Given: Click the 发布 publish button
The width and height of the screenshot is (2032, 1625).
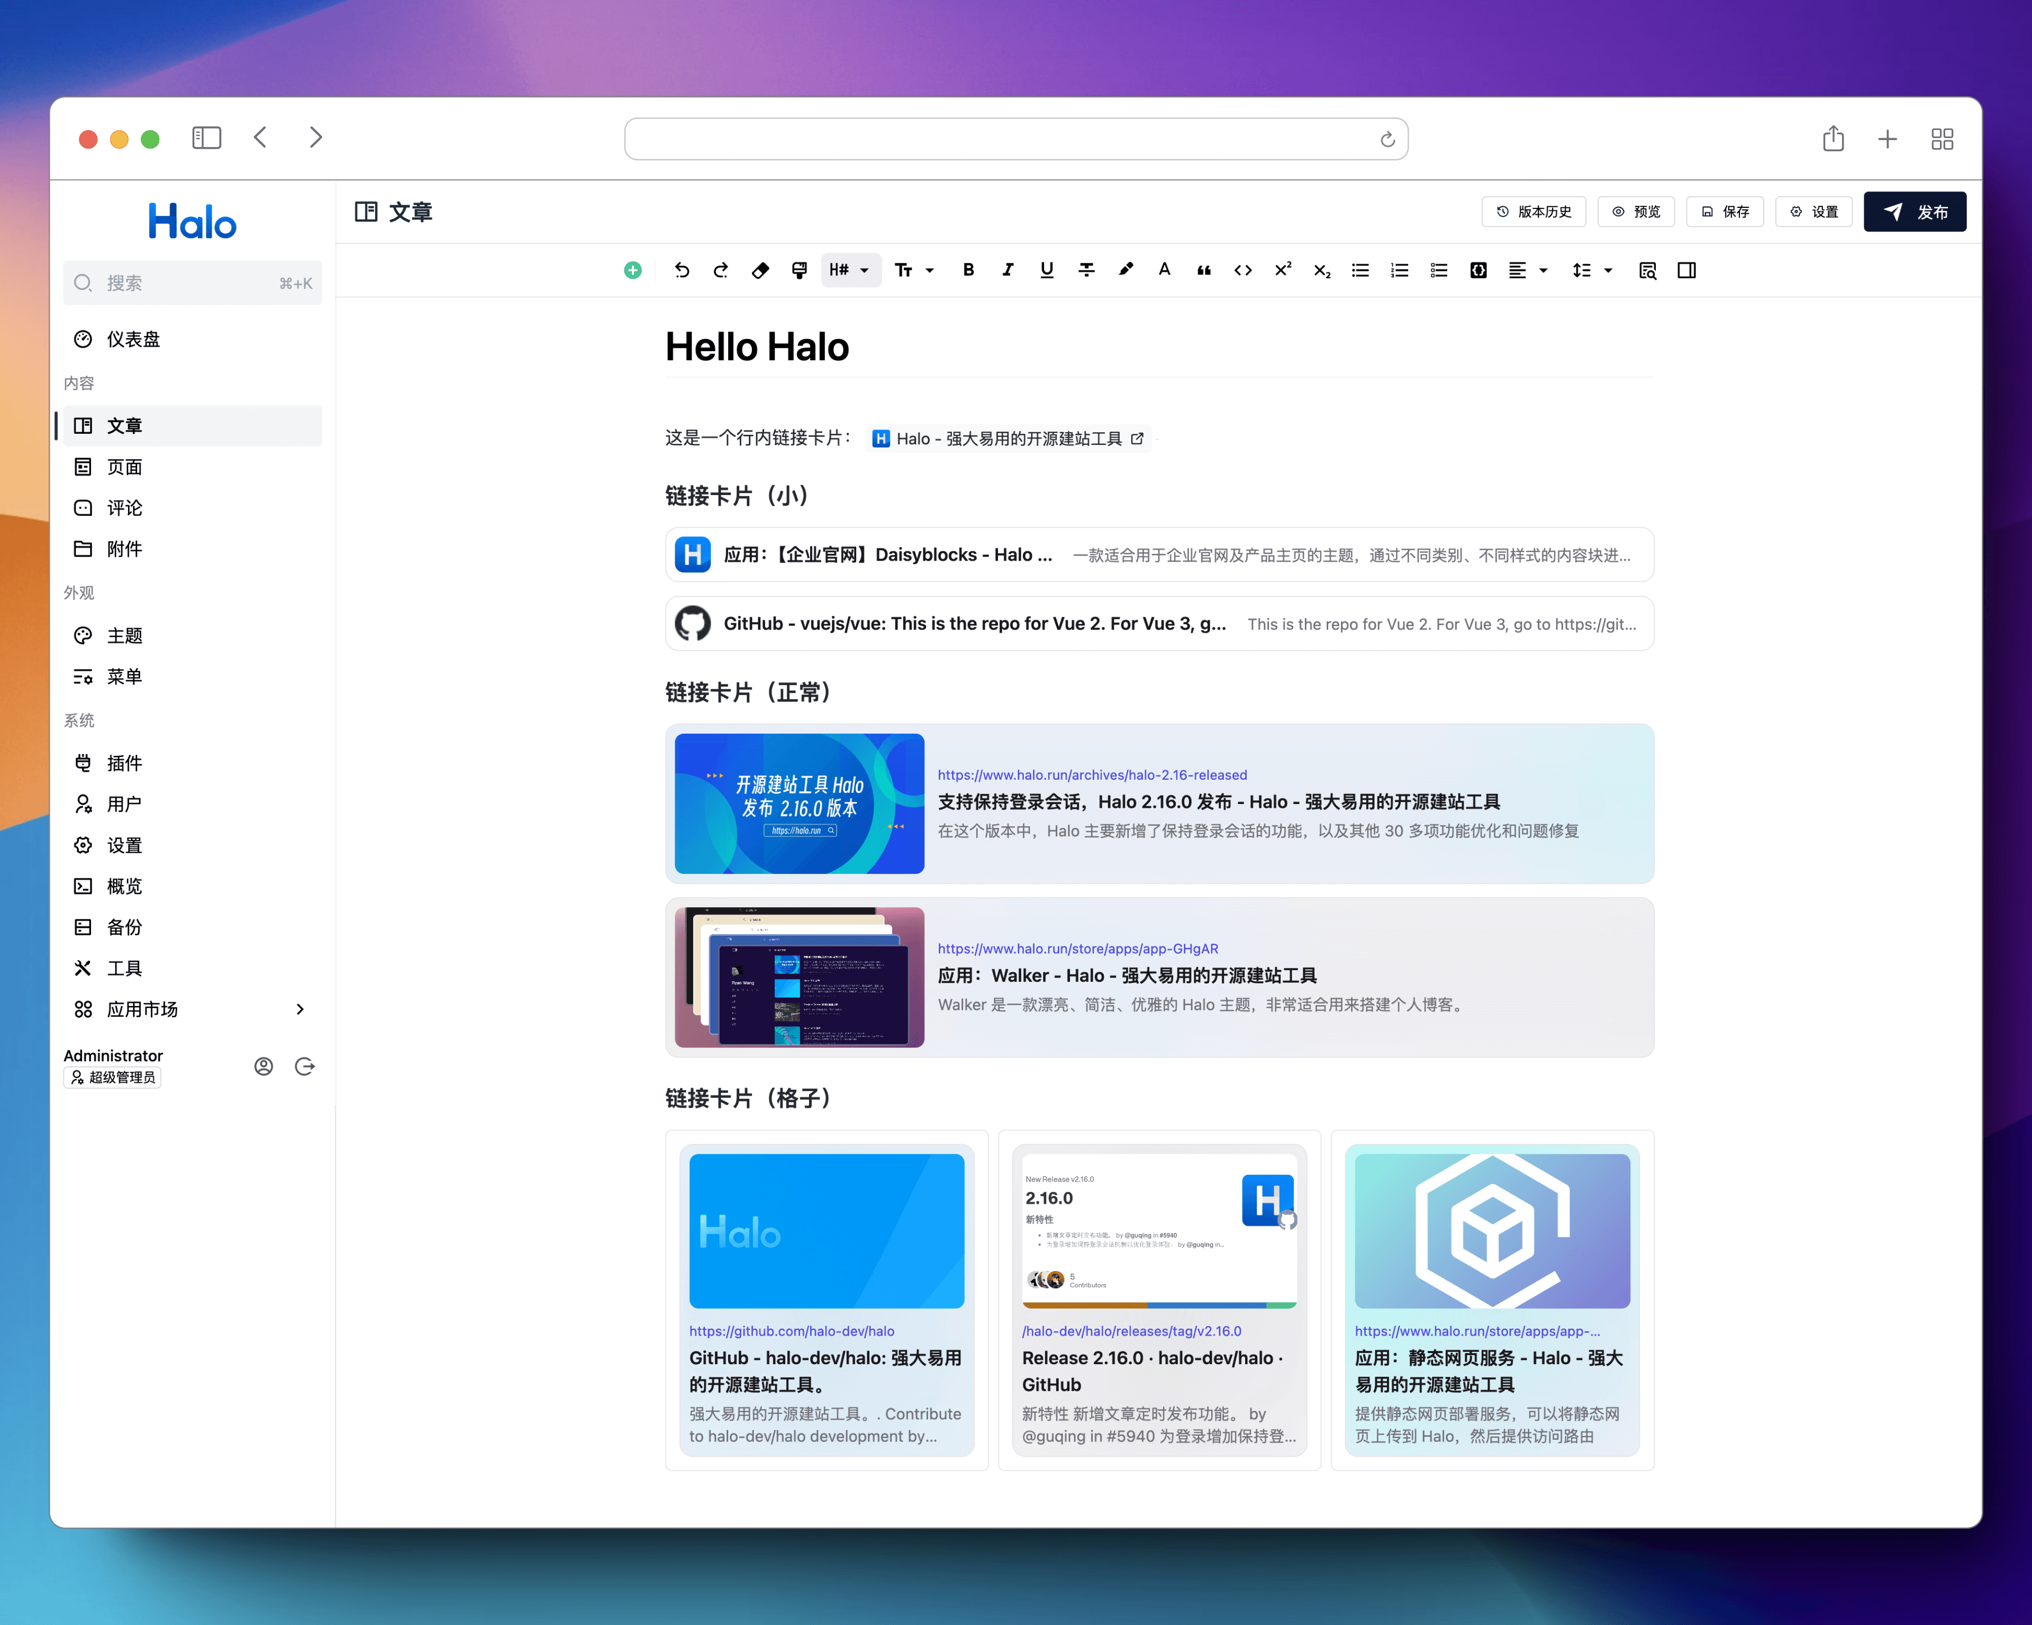Looking at the screenshot, I should [1914, 212].
